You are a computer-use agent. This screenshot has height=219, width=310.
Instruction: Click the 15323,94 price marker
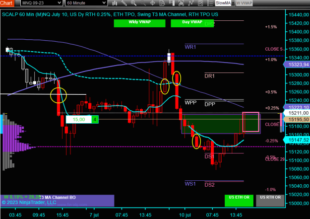[x=297, y=65]
